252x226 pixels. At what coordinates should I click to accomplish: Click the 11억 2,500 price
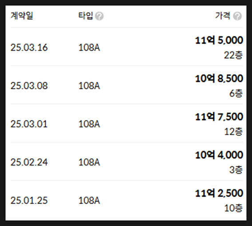click(x=219, y=193)
